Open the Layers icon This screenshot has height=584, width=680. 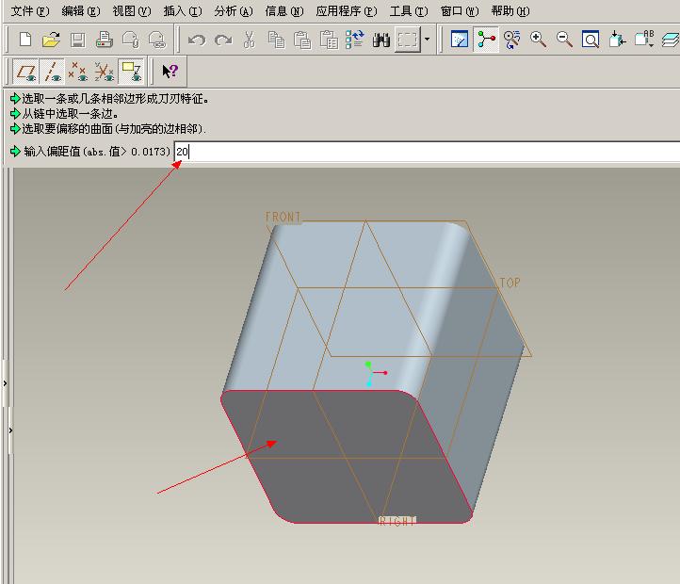click(x=671, y=40)
